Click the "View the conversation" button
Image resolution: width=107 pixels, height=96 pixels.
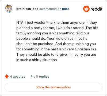(53, 87)
